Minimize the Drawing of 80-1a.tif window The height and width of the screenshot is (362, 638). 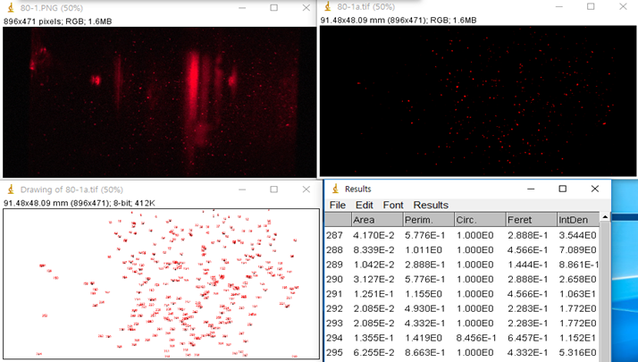(x=242, y=189)
